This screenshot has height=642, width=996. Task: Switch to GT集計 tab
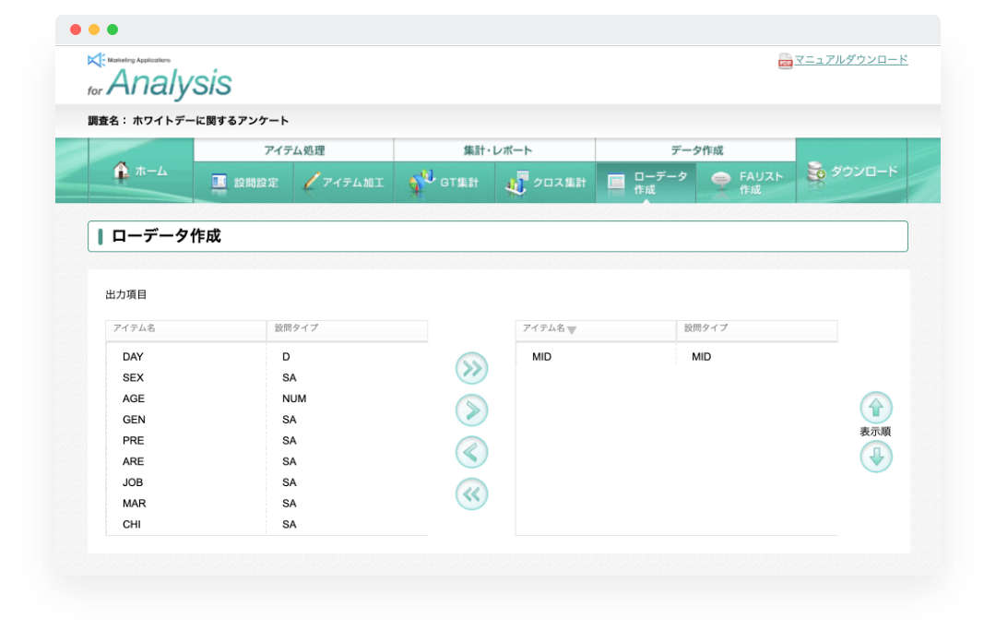click(x=445, y=183)
